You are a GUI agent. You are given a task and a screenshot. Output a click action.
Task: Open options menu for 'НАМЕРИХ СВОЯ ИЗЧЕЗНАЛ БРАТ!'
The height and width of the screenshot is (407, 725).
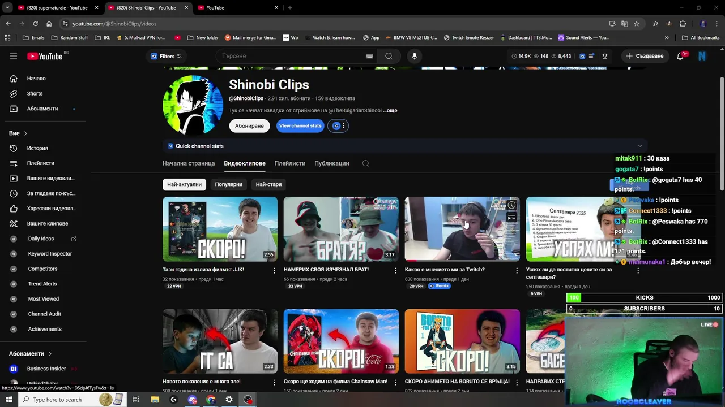pos(396,271)
